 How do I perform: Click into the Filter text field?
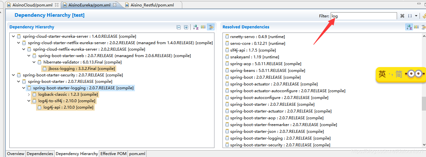364,16
